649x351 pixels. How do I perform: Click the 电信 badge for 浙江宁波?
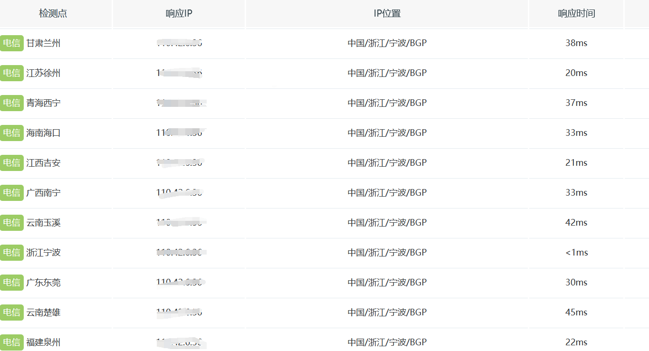point(11,253)
